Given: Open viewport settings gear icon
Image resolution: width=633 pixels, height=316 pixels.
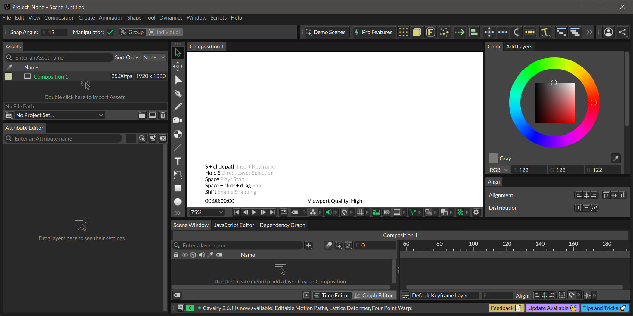Looking at the screenshot, I should point(476,212).
